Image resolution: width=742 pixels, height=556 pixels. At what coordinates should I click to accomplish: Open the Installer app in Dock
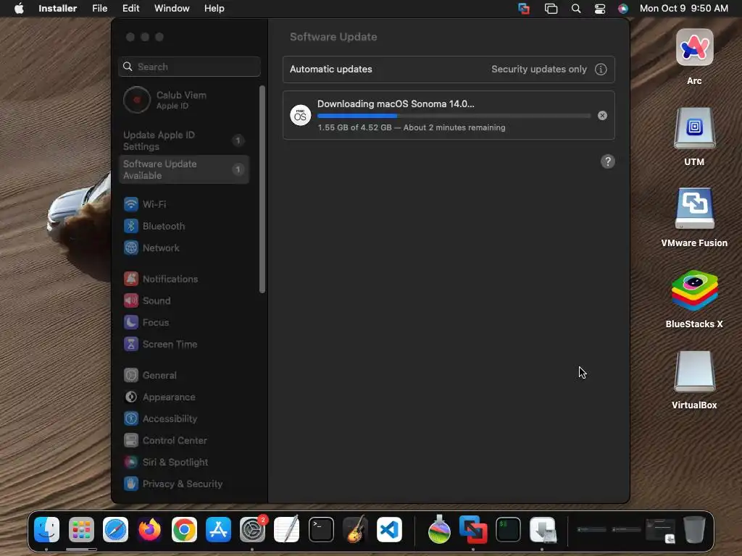click(x=542, y=529)
